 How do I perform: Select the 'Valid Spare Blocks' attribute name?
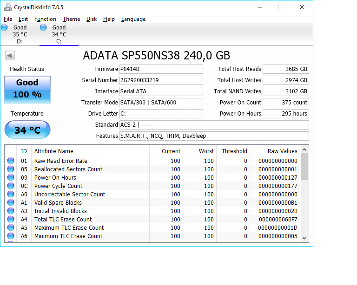tap(58, 203)
